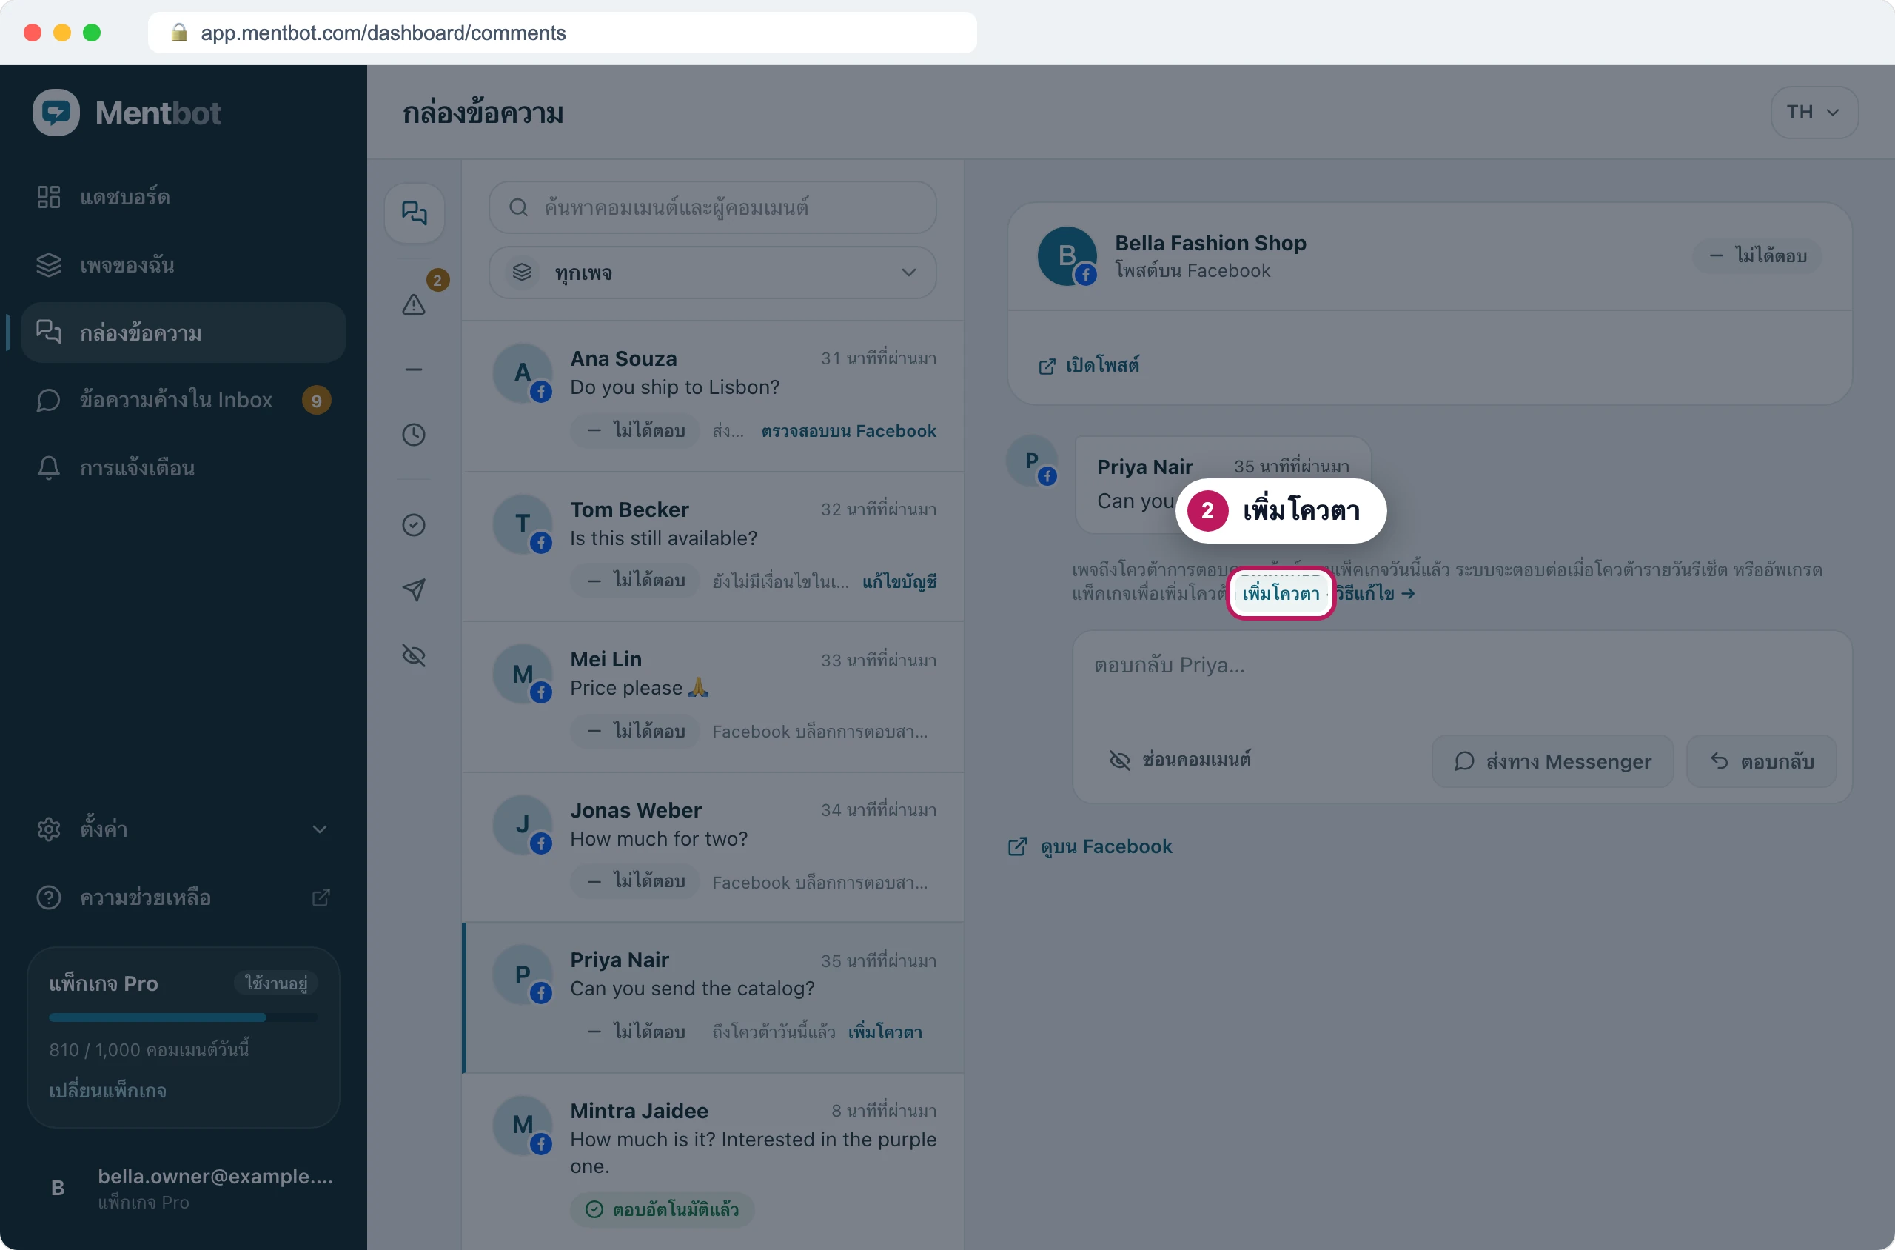Click the comment search field
Screen dimensions: 1895x1250
pyautogui.click(x=712, y=207)
